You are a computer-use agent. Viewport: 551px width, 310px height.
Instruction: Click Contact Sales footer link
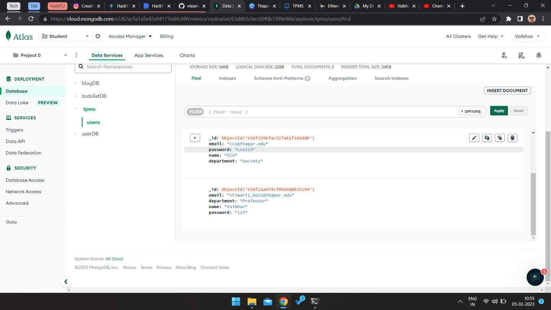[215, 268]
